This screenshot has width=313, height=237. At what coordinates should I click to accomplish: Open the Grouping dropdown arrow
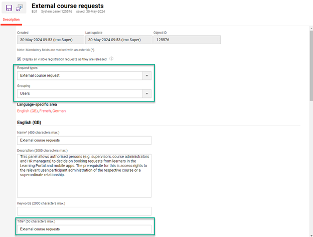(146, 94)
